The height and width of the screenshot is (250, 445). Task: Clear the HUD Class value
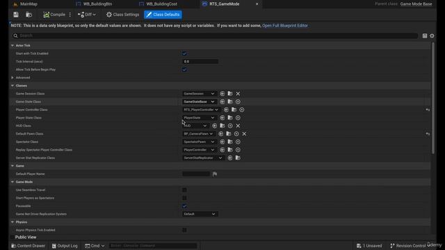point(238,126)
